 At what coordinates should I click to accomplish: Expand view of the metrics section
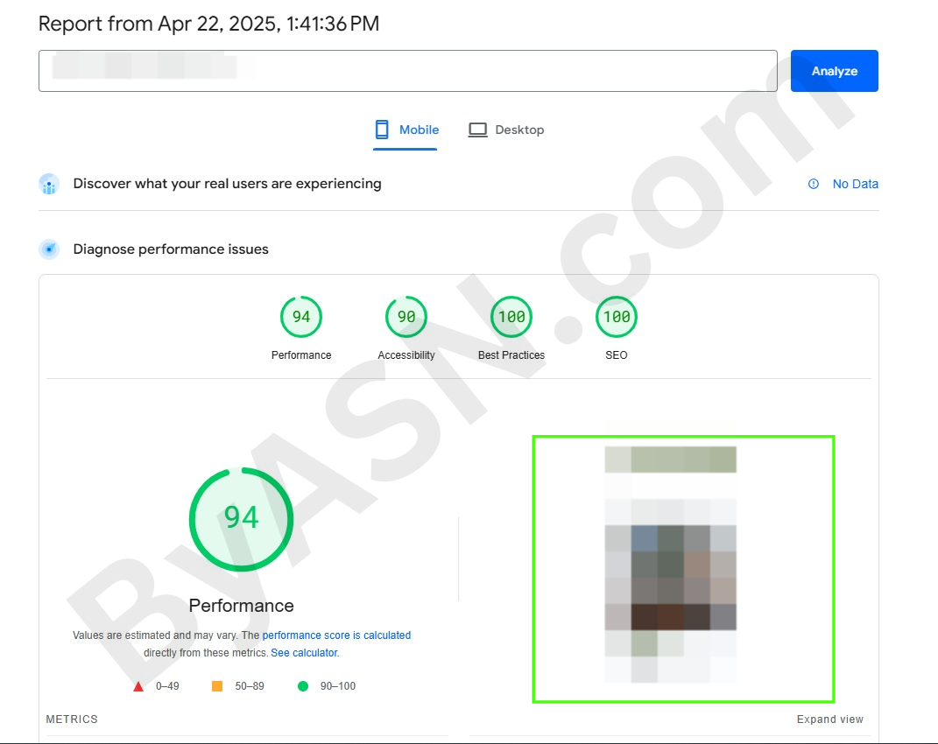(829, 719)
